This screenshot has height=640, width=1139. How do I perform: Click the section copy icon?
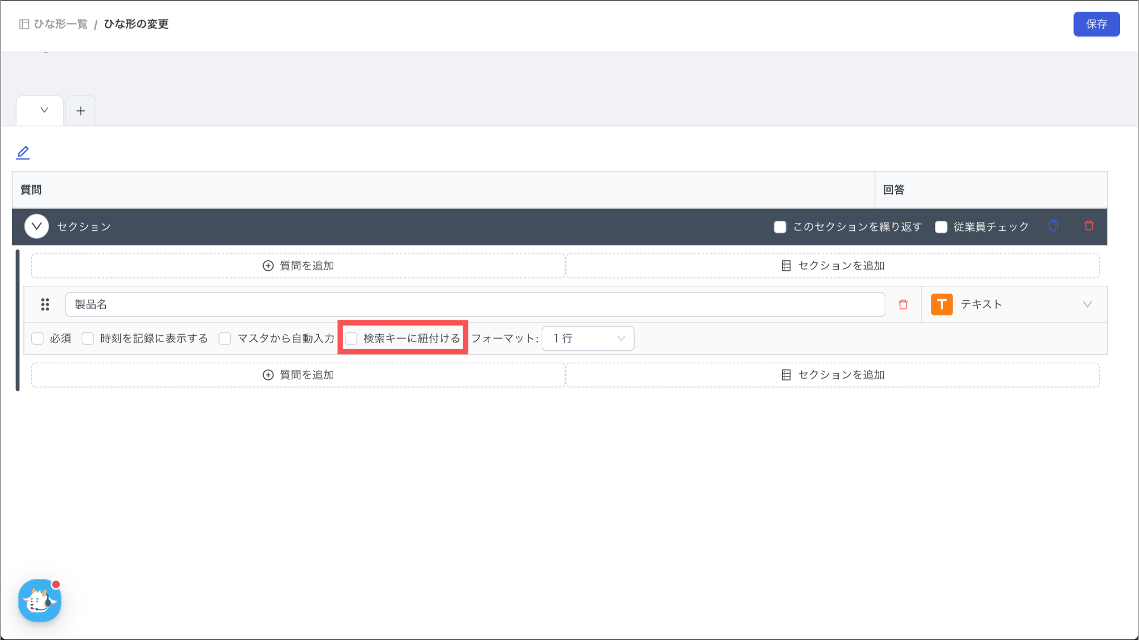1053,226
